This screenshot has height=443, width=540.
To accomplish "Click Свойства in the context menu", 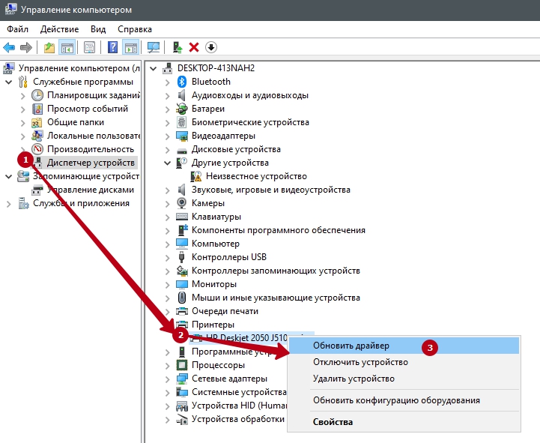I will [333, 422].
